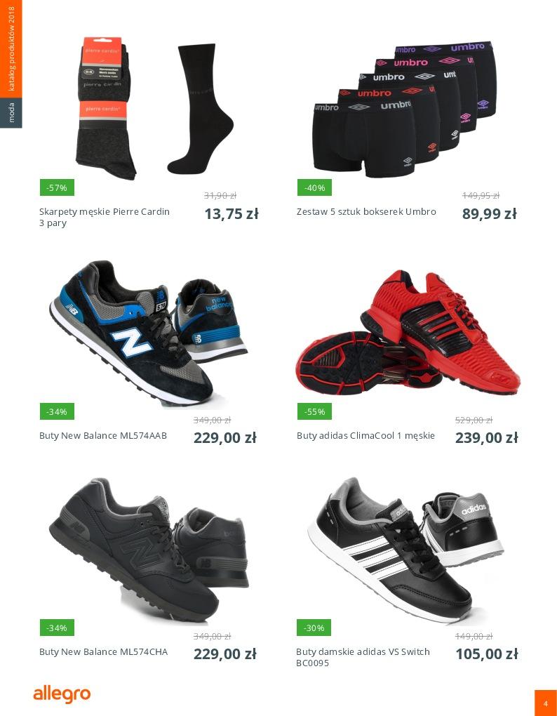Click Buty adidas ClimaCool 1 męskie title

click(366, 436)
